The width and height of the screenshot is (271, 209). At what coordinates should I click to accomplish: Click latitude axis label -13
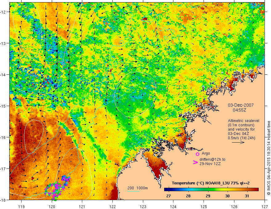pyautogui.click(x=4, y=43)
